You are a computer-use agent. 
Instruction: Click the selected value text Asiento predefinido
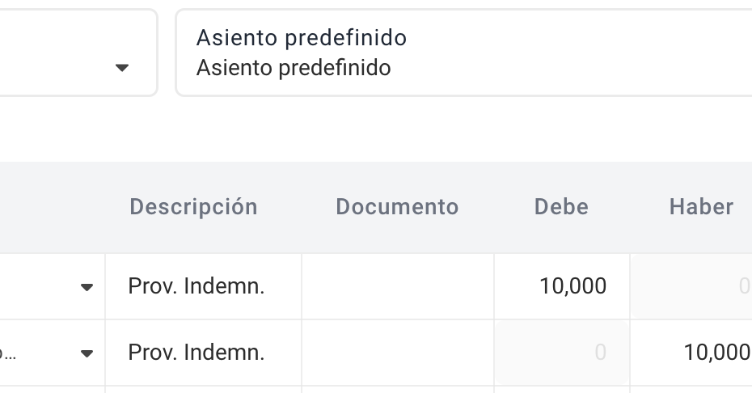click(x=294, y=68)
